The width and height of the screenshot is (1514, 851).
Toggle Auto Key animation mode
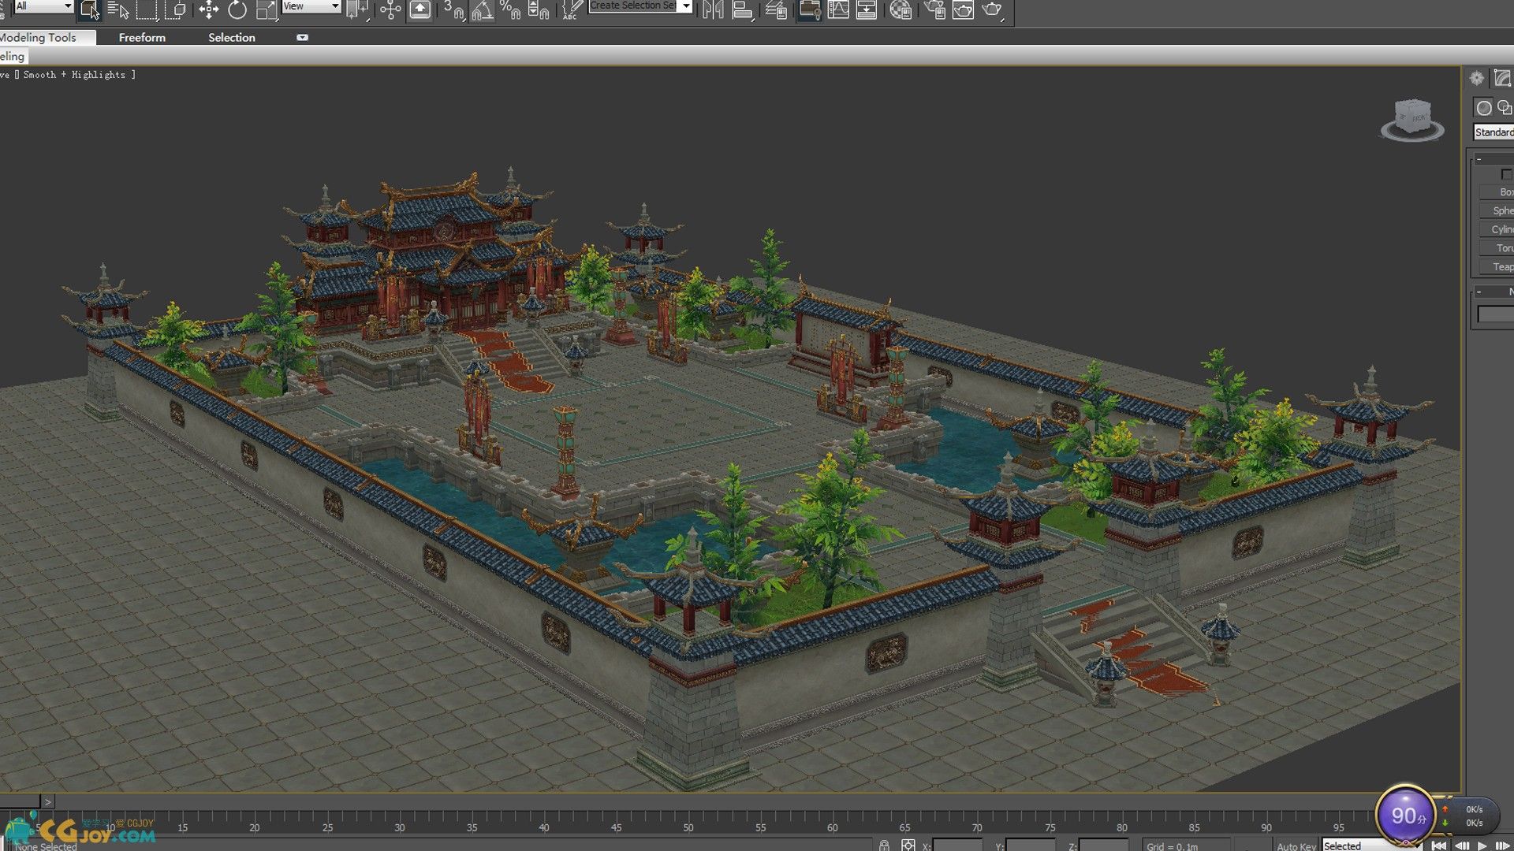click(1296, 845)
